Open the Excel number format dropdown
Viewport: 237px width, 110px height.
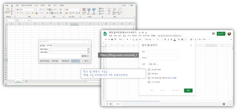tap(79, 9)
